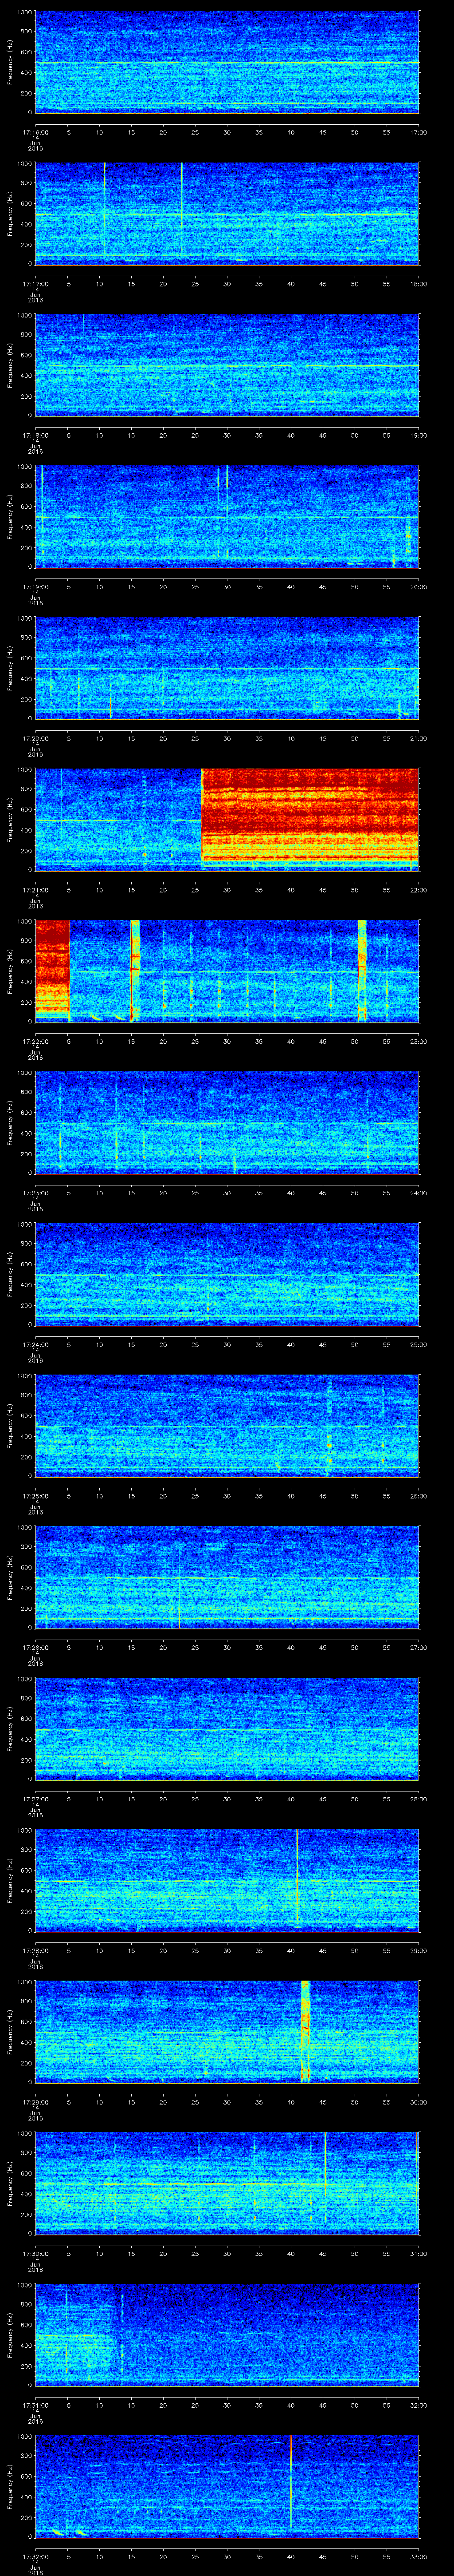
Task: Click the 17:00 end-of-axis label
Action: click(418, 131)
